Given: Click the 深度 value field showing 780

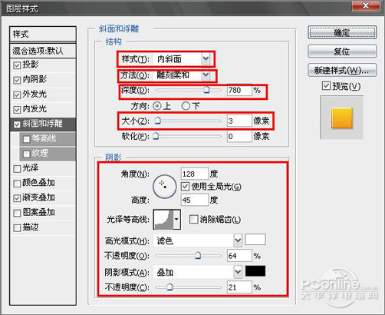Looking at the screenshot, I should point(239,90).
